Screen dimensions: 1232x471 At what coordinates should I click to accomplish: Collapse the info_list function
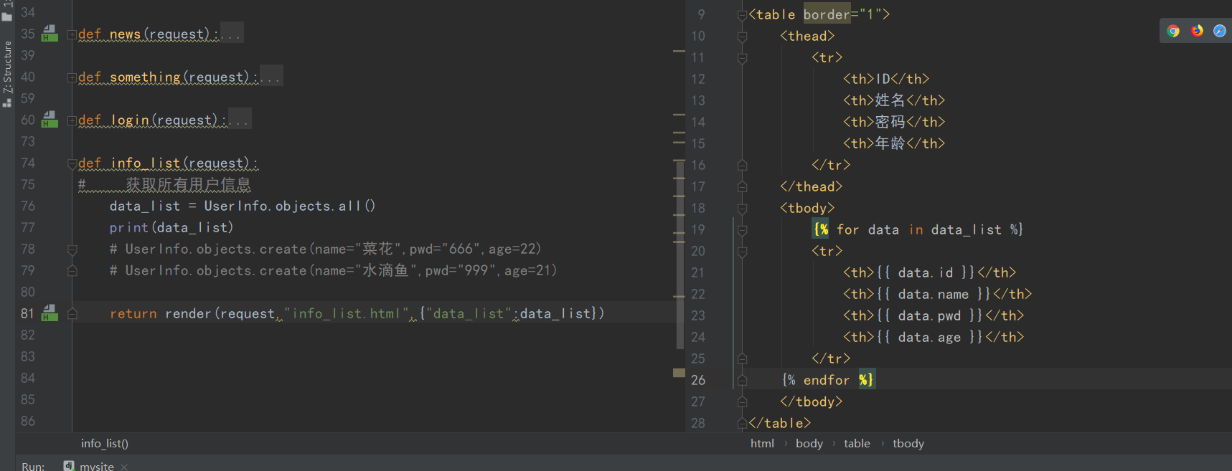pos(72,163)
